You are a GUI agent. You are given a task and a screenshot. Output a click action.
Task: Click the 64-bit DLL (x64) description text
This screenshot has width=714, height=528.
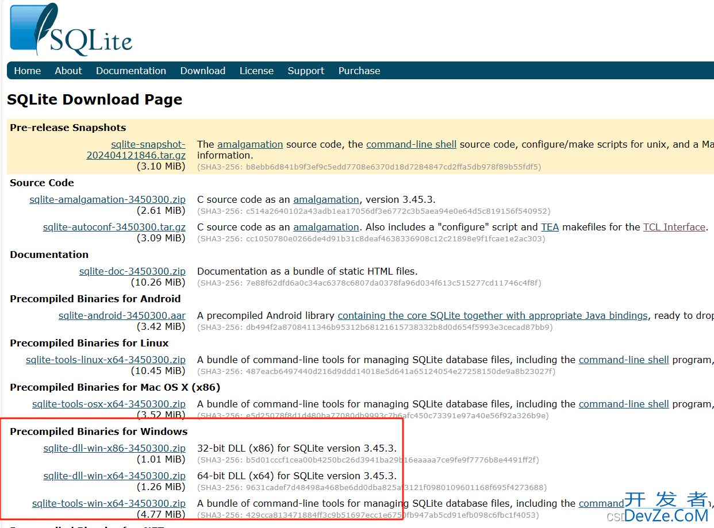[297, 476]
